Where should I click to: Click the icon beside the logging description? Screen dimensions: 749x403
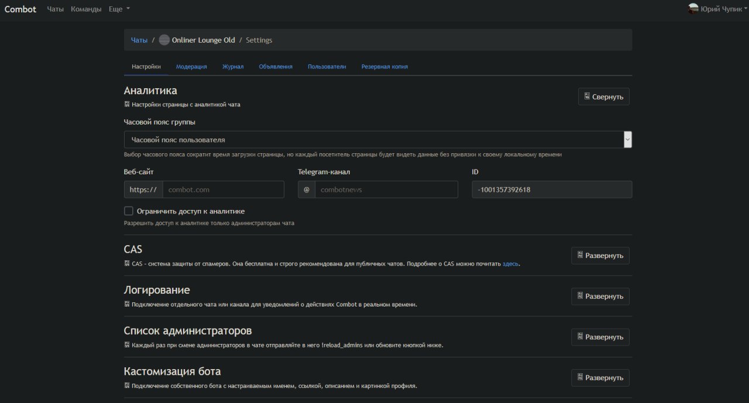[x=127, y=304]
